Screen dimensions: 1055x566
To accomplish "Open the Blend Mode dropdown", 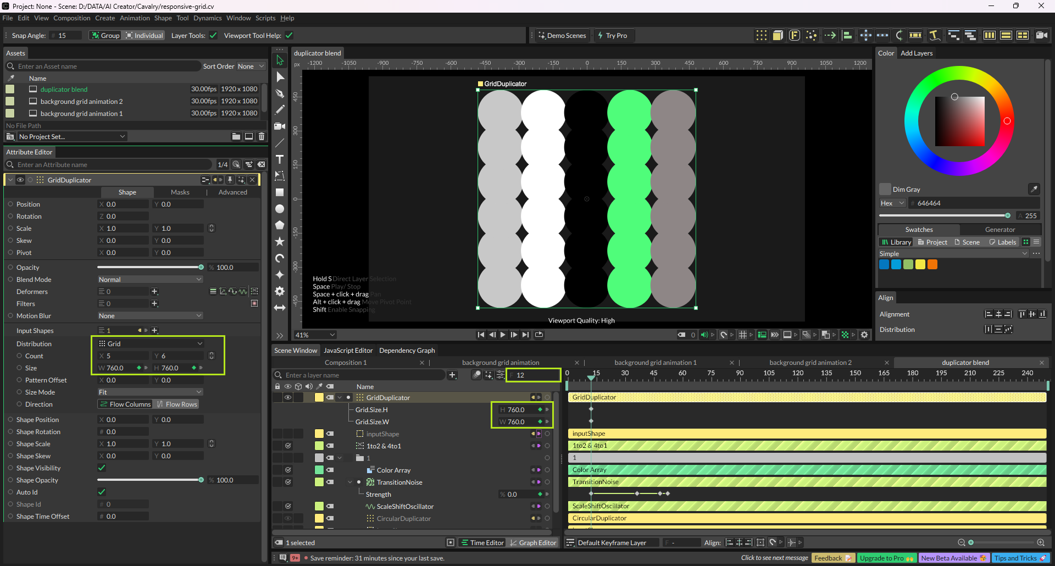I will point(150,279).
